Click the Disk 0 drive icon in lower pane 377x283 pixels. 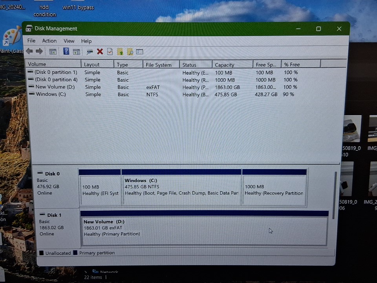pos(40,173)
